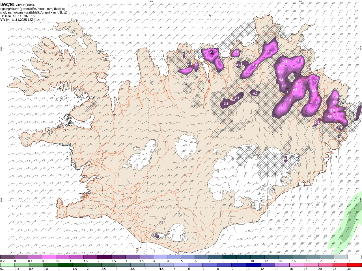Select the pale green 0.1 swatch in bottom scale
Image resolution: width=362 pixels, height=271 pixels.
tap(7, 265)
